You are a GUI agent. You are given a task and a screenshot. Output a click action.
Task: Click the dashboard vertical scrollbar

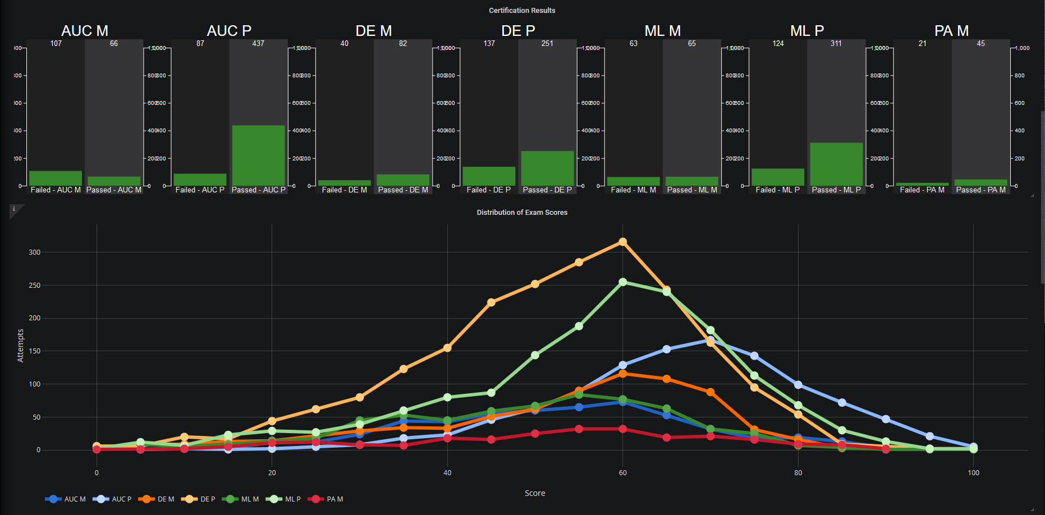(1043, 196)
